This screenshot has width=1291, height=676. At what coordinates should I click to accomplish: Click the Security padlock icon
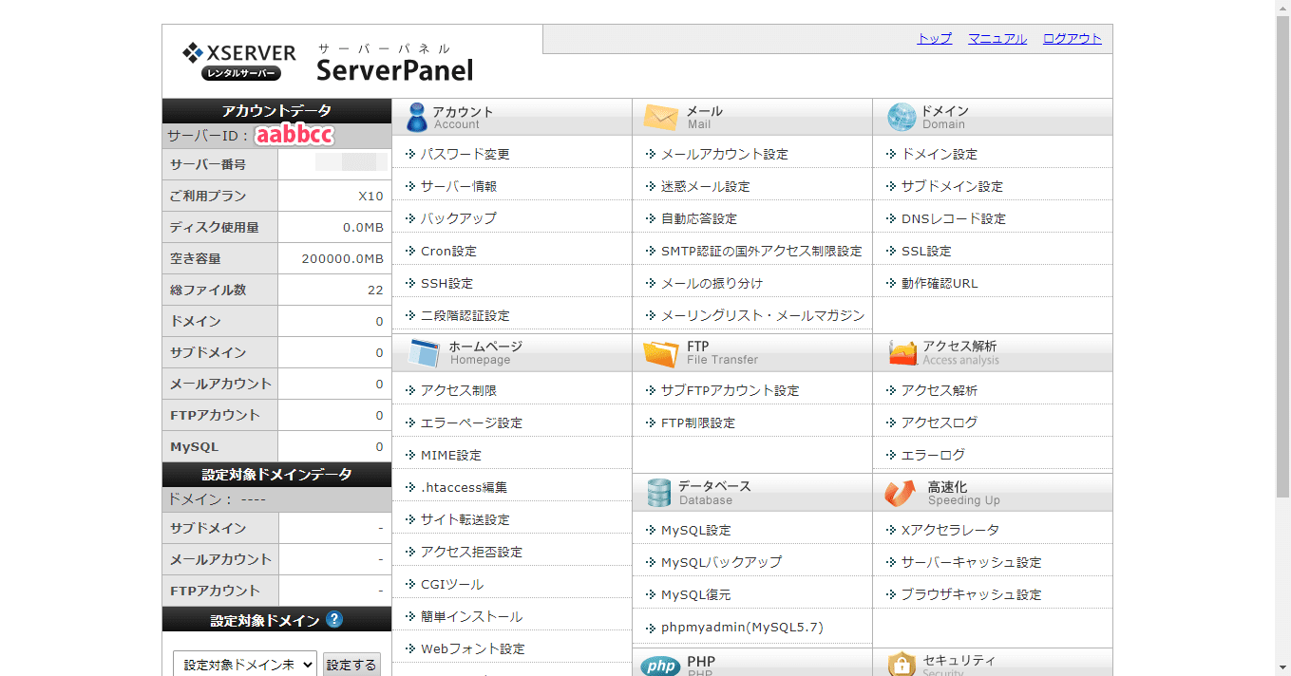click(902, 665)
